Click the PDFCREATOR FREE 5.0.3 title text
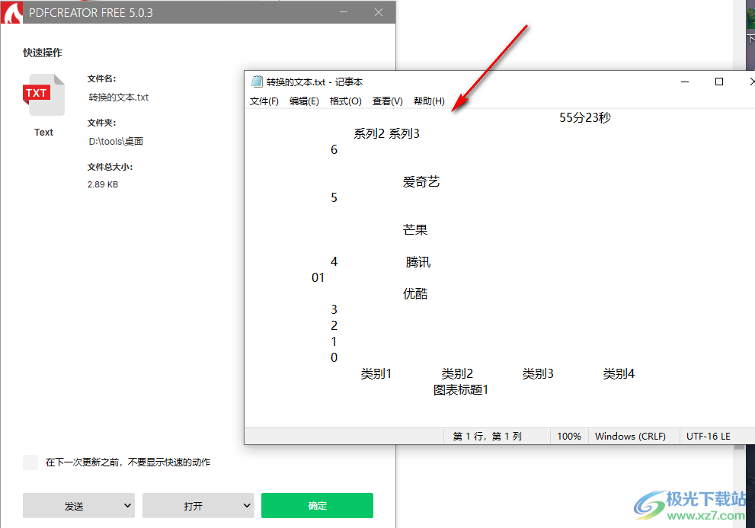 [91, 12]
